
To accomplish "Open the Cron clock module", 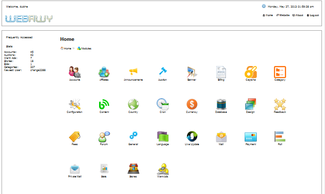I will click(163, 106).
